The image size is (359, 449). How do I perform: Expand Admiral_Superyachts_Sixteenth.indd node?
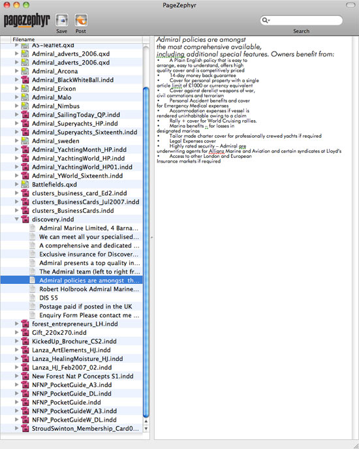click(16, 132)
